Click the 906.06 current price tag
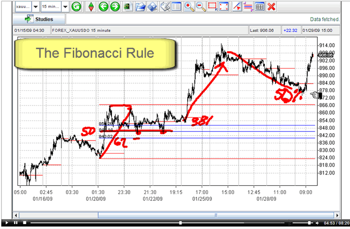This screenshot has height=229, width=350. pyautogui.click(x=325, y=55)
